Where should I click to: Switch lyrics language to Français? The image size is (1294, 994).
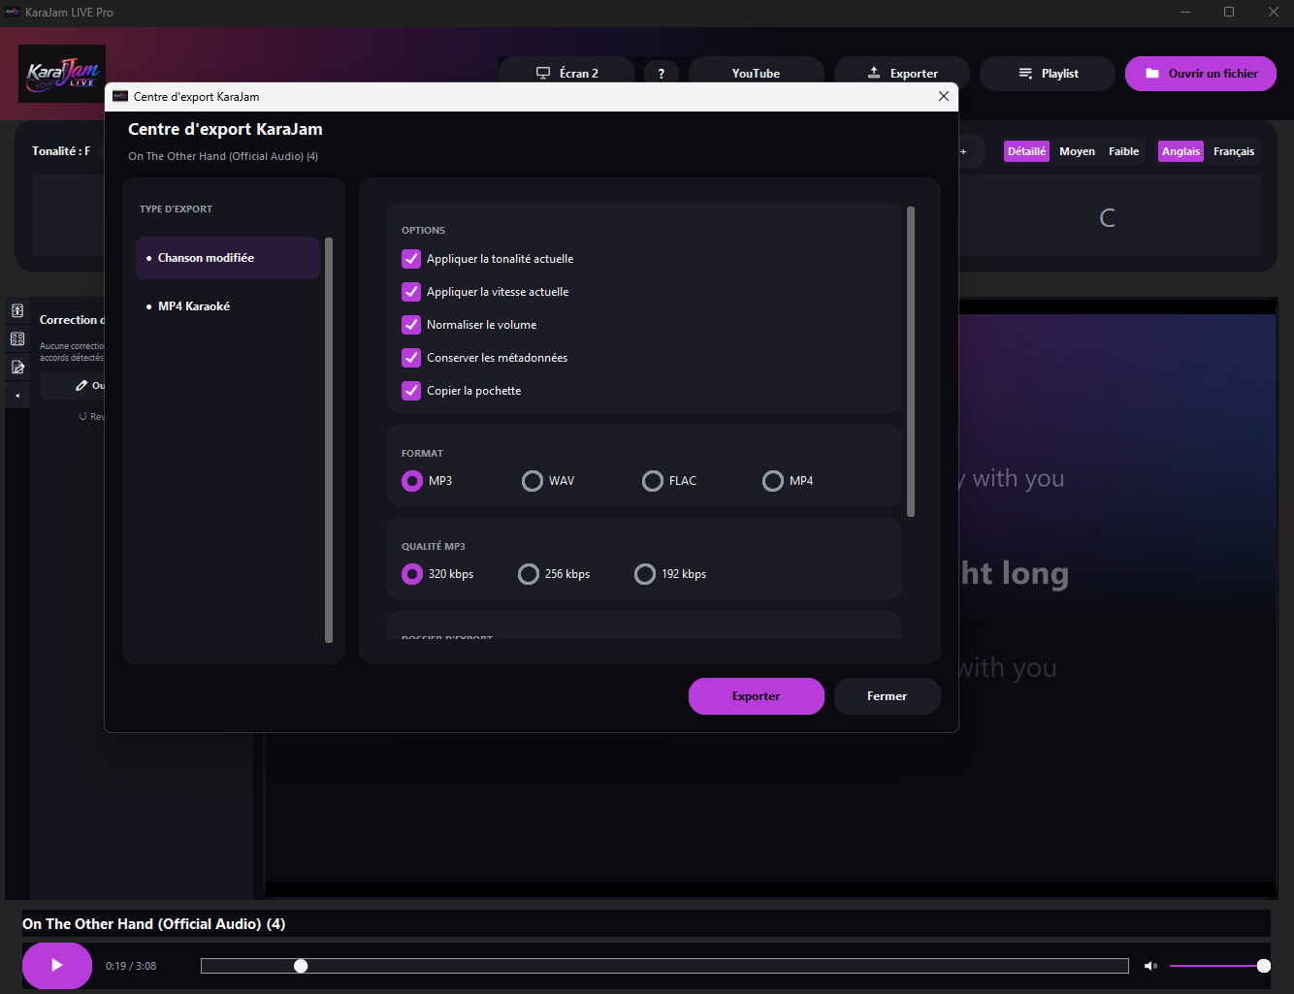(x=1234, y=151)
